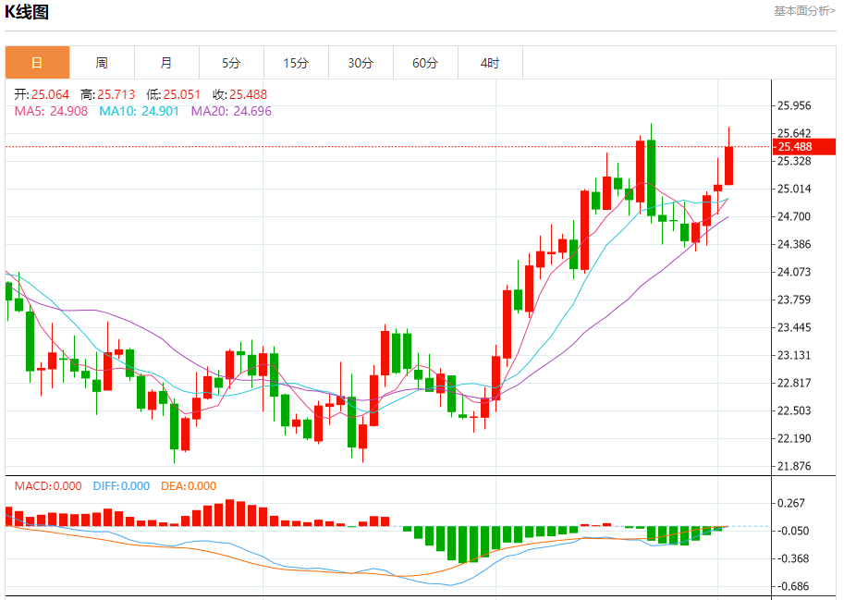
Task: Click the close price 25.488 in header
Action: point(248,94)
